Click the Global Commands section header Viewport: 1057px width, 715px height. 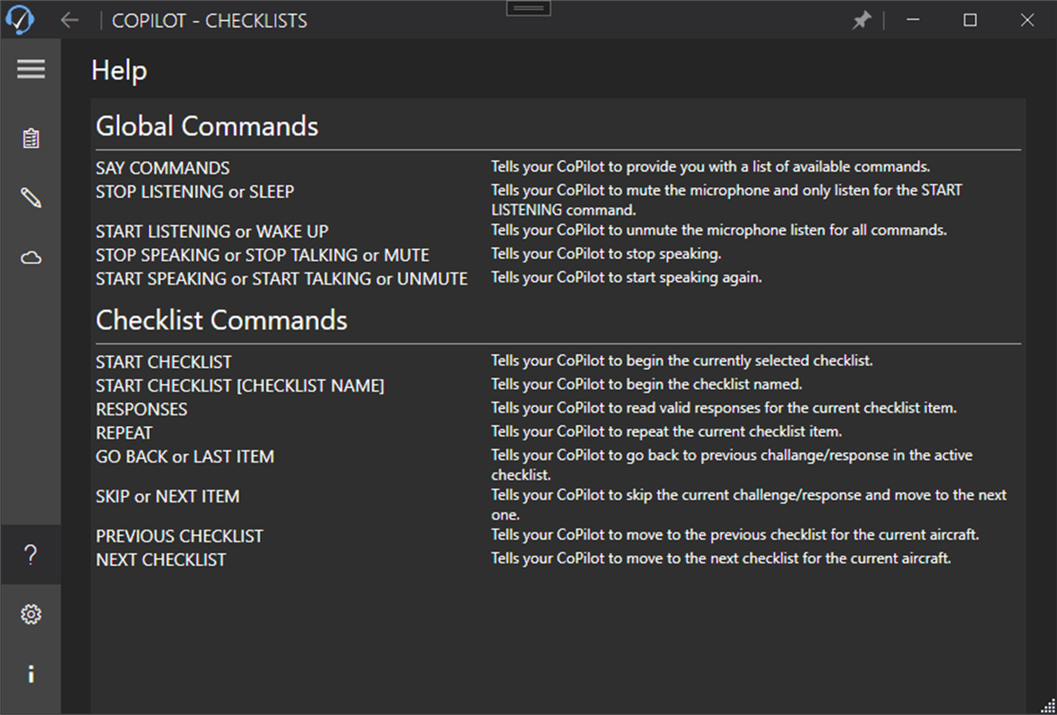206,126
